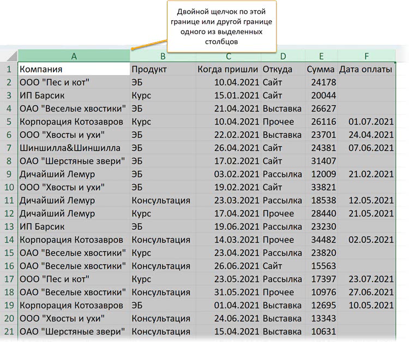Click payment date 01.07.2021

tap(366, 121)
